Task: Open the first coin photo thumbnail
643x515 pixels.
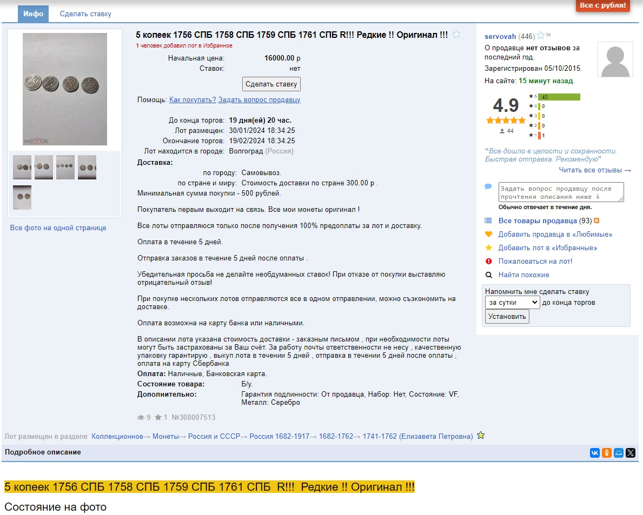Action: (x=22, y=168)
